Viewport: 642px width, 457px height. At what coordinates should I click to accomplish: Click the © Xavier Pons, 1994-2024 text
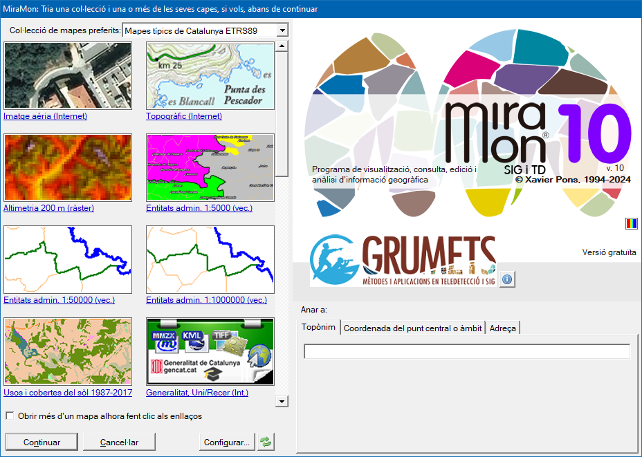click(573, 180)
